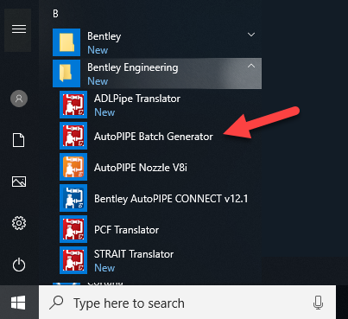Click the Power icon
The height and width of the screenshot is (319, 348).
point(19,265)
